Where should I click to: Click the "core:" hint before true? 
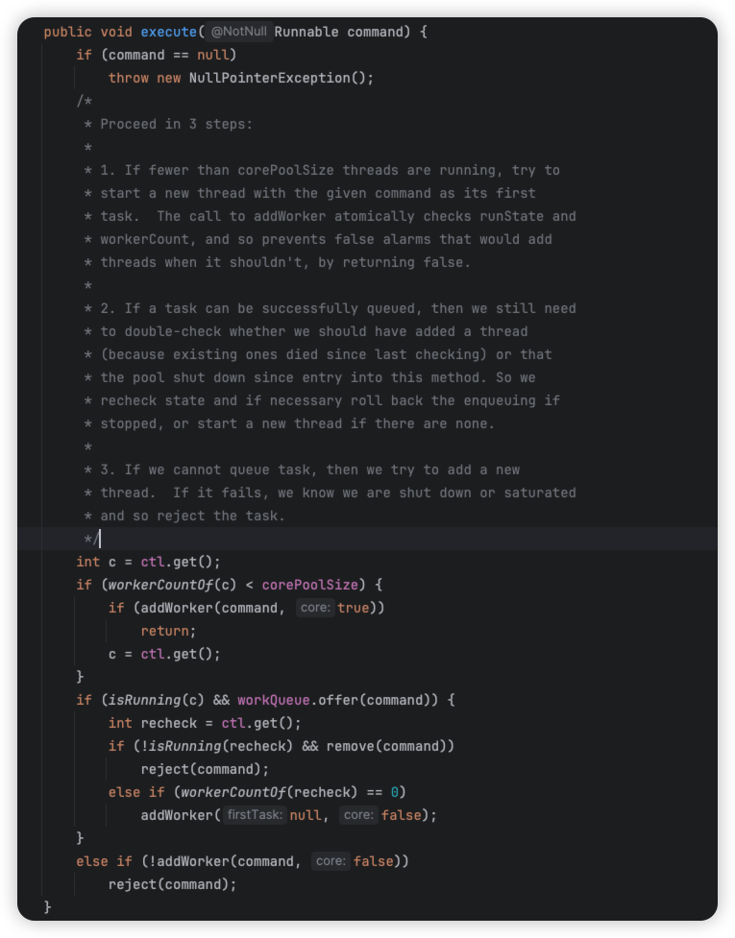(314, 608)
